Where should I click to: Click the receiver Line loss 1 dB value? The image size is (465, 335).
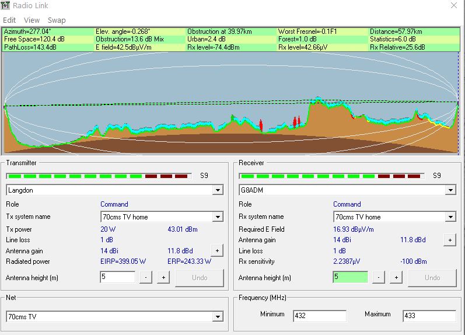click(x=339, y=251)
